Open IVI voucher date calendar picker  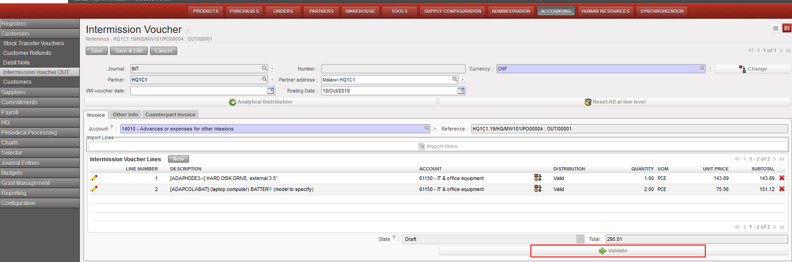click(270, 91)
